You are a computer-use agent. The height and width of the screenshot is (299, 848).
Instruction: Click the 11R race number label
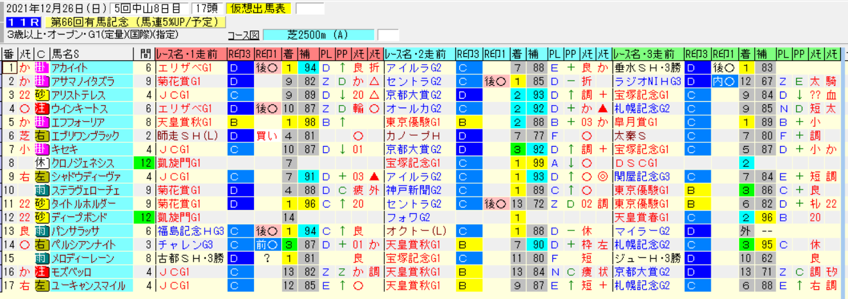[x=22, y=22]
